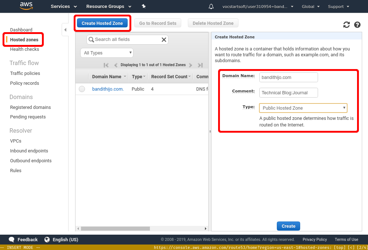
Task: Click the horizontal scrollbar of zones table
Action: coord(115,228)
